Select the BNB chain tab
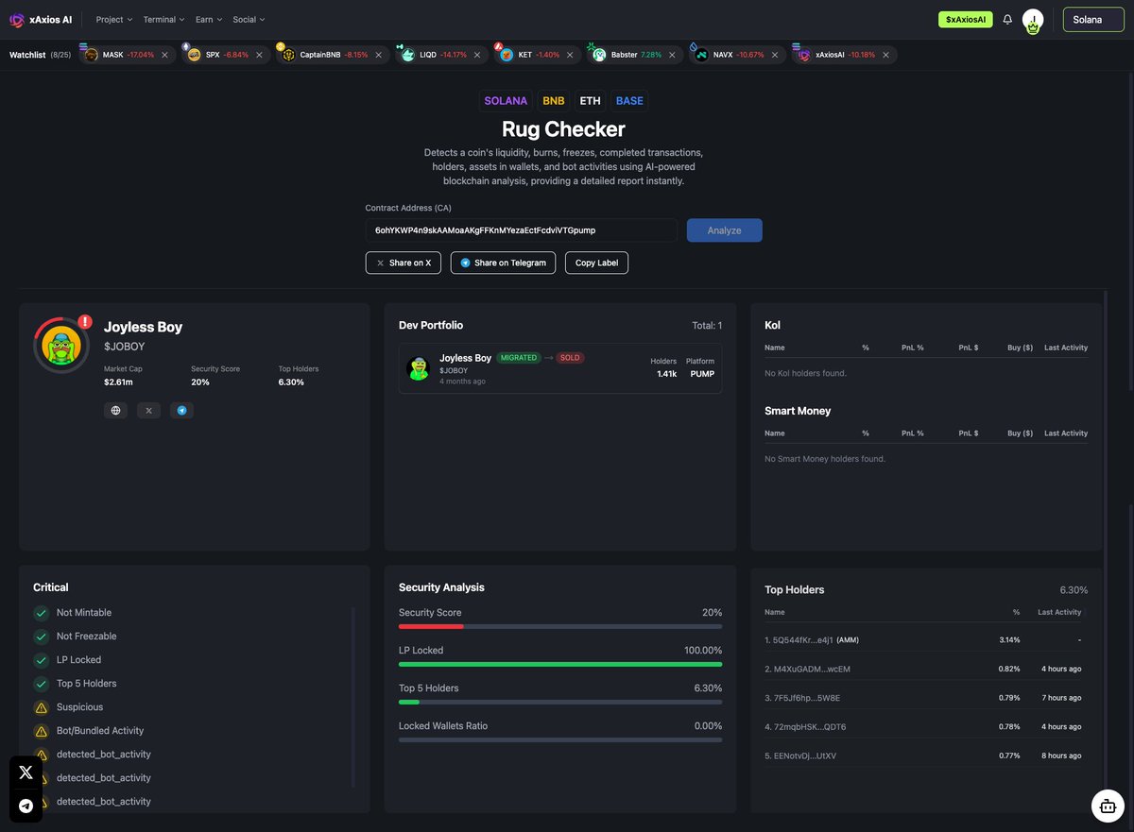Image resolution: width=1134 pixels, height=832 pixels. 554,101
